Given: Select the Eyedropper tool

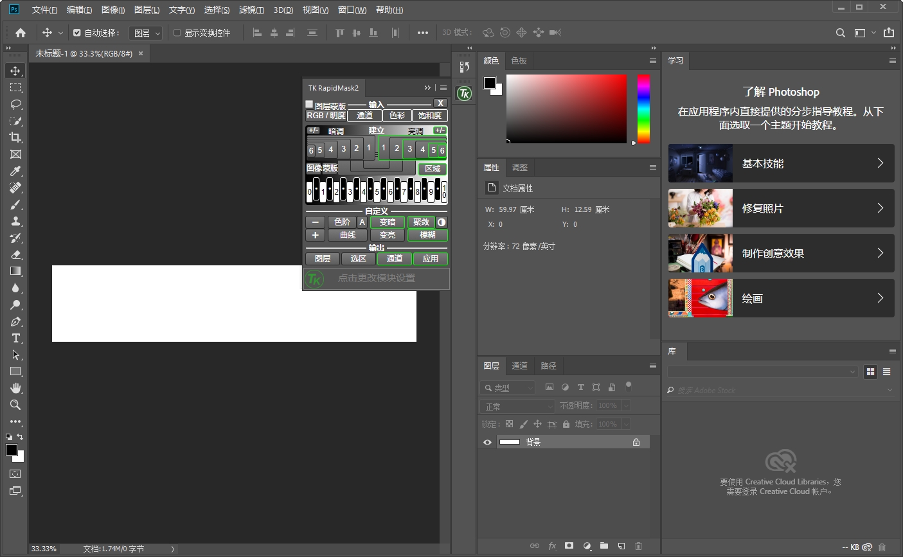Looking at the screenshot, I should pyautogui.click(x=15, y=171).
